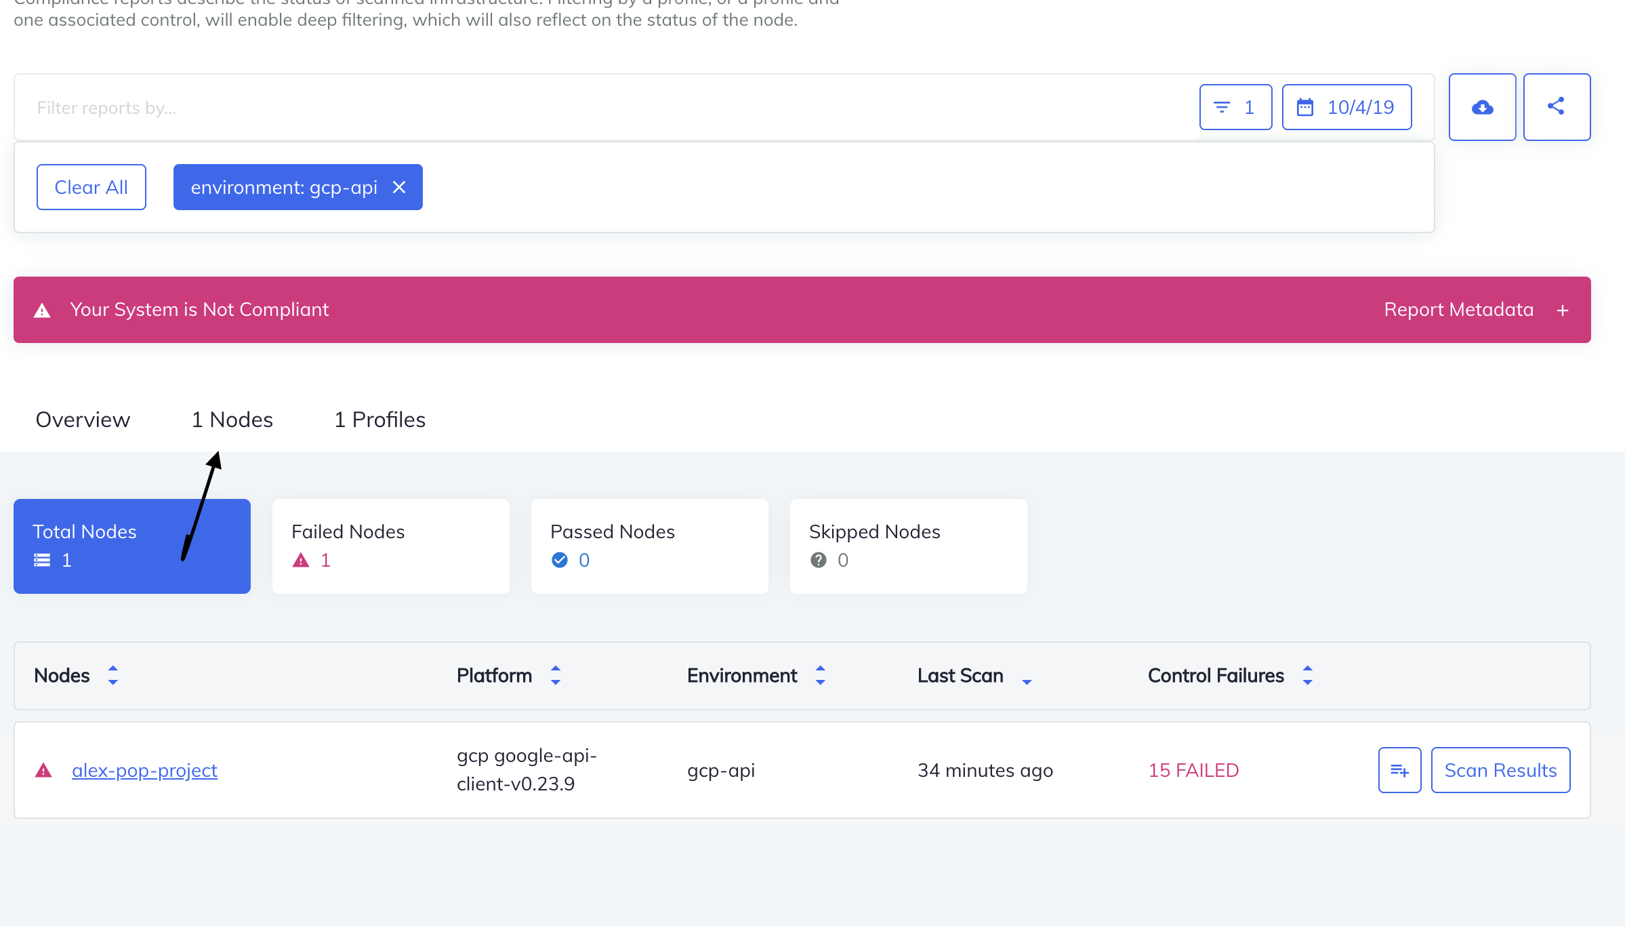This screenshot has width=1625, height=926.
Task: Click the add-filter icon beside Scan Results
Action: (1399, 770)
